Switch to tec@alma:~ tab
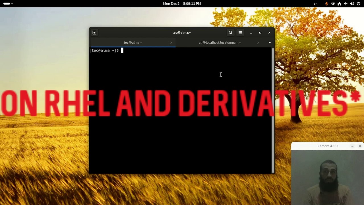Viewport: 364px width, 205px height. 133,42
